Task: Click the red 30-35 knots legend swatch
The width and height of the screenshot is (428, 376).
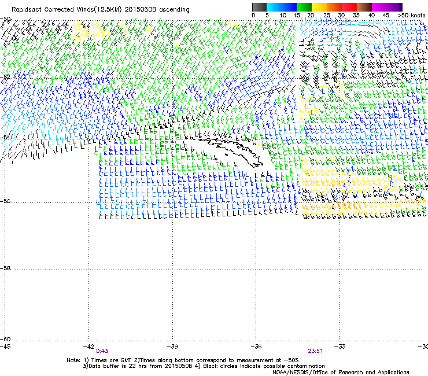Action: tap(349, 7)
